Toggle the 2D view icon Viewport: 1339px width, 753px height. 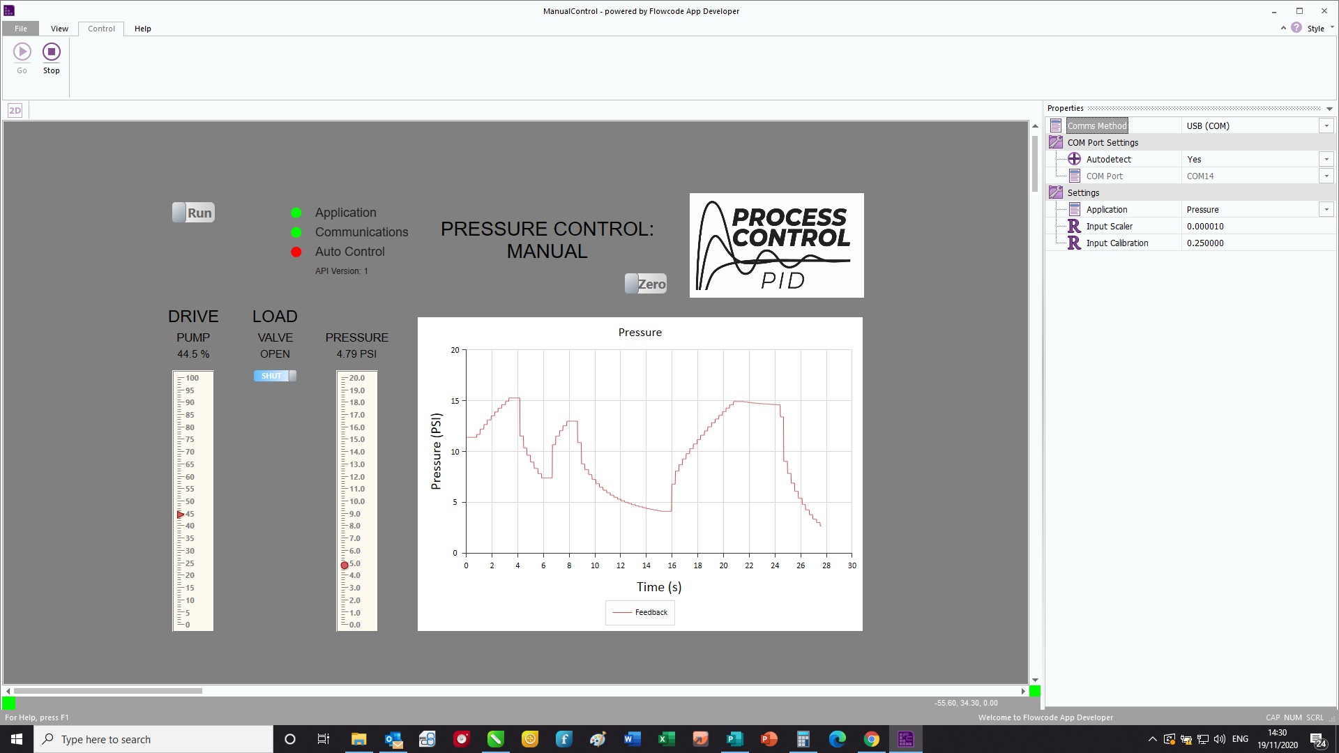coord(15,110)
